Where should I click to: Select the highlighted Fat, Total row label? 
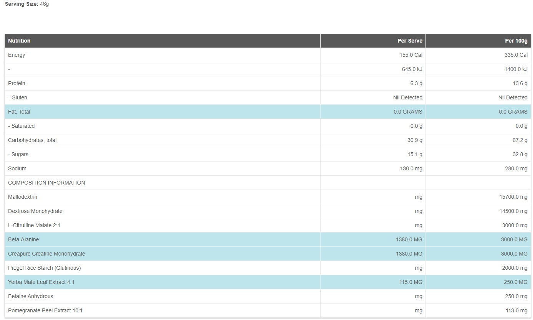[19, 112]
